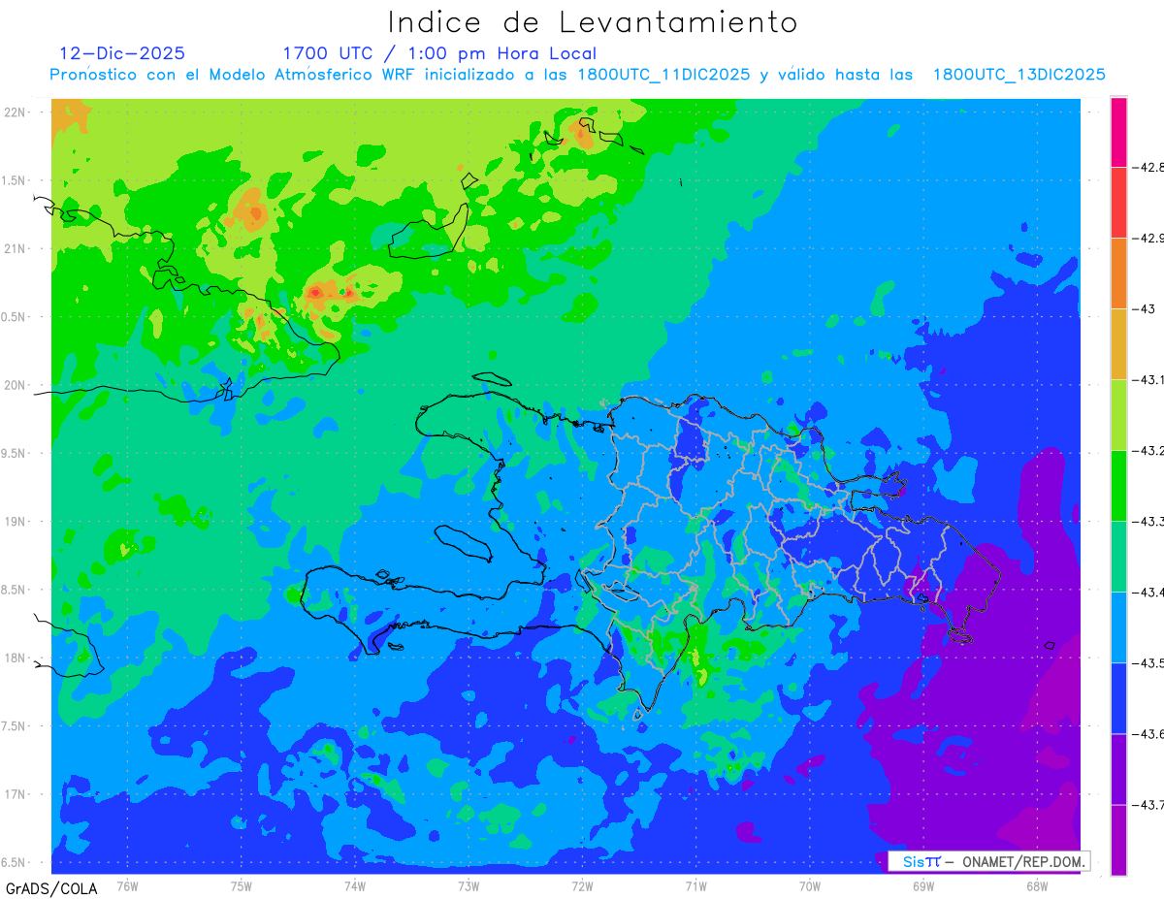Click the '70W' longitude label
Viewport: 1164px width, 899px height.
[x=810, y=885]
